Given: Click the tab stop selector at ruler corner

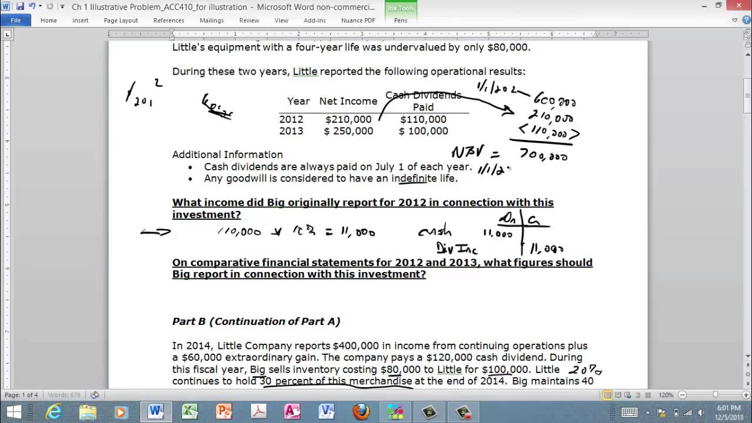Looking at the screenshot, I should point(8,34).
